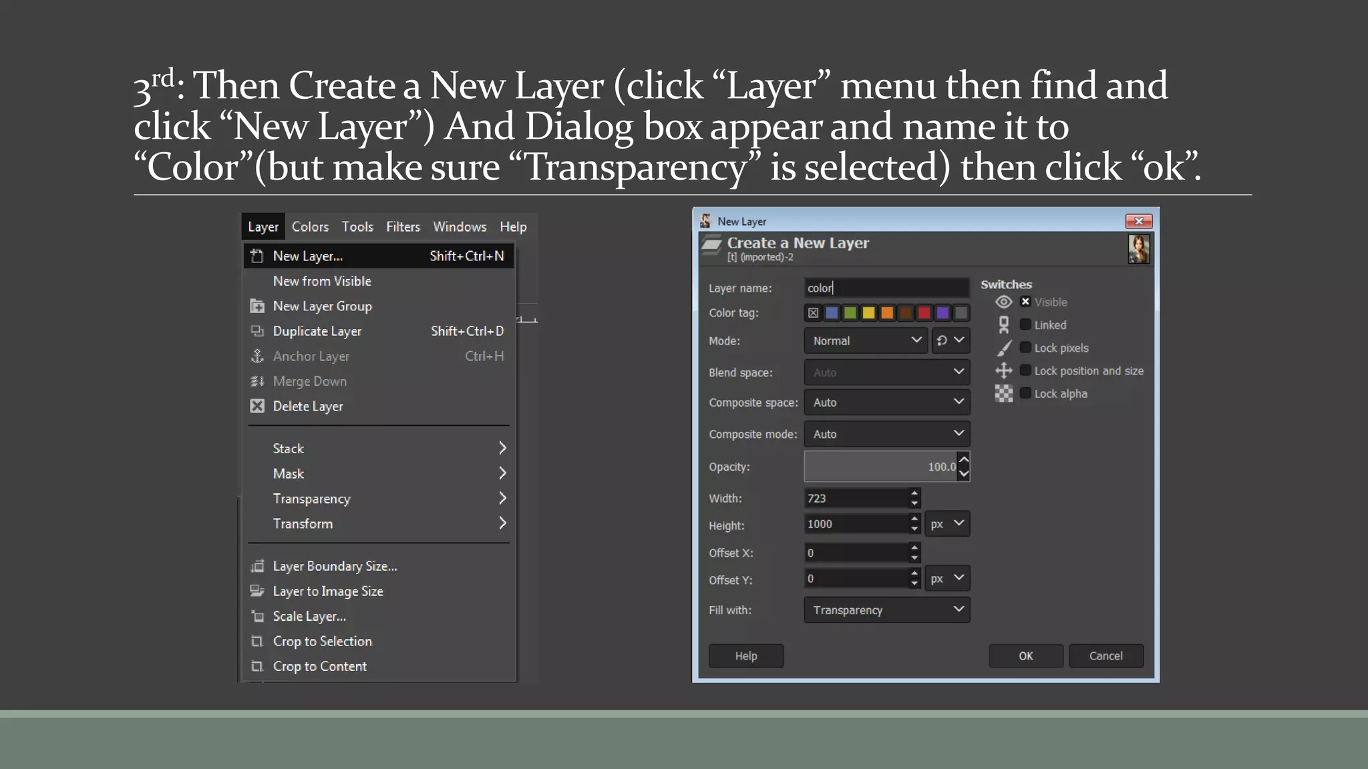Image resolution: width=1368 pixels, height=769 pixels.
Task: Toggle the Visible checkbox
Action: [x=1025, y=302]
